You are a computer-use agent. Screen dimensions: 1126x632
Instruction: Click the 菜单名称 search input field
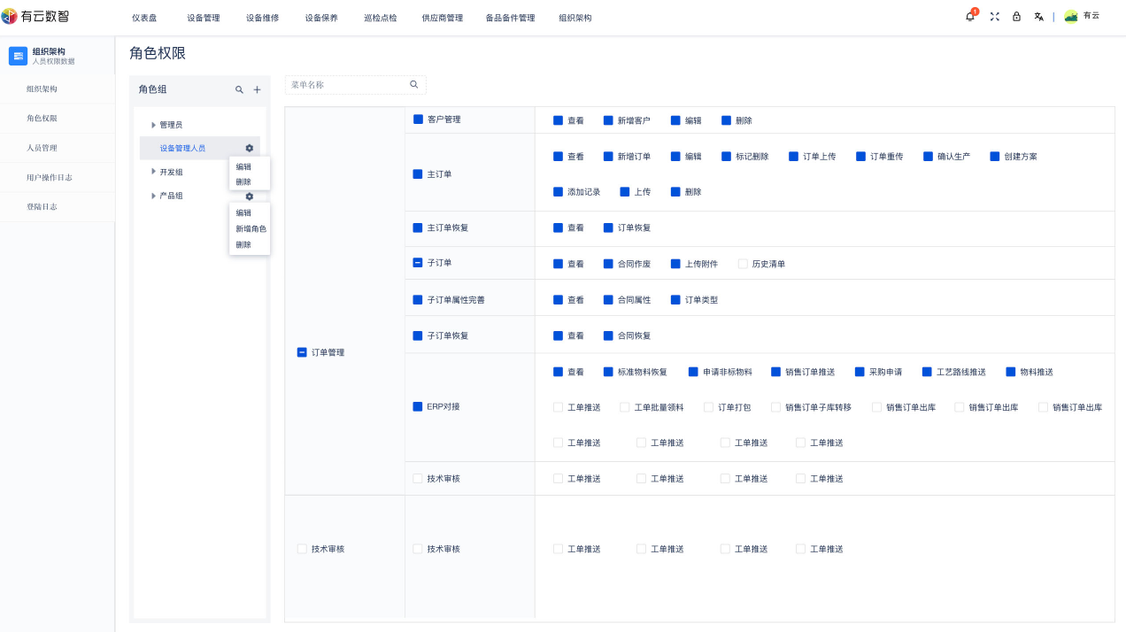pyautogui.click(x=347, y=85)
